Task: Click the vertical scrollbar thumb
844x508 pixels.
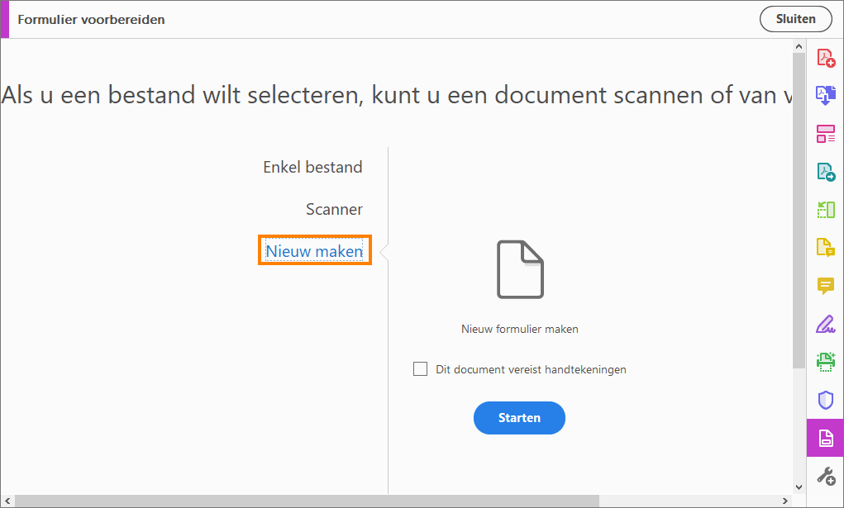Action: [799, 207]
